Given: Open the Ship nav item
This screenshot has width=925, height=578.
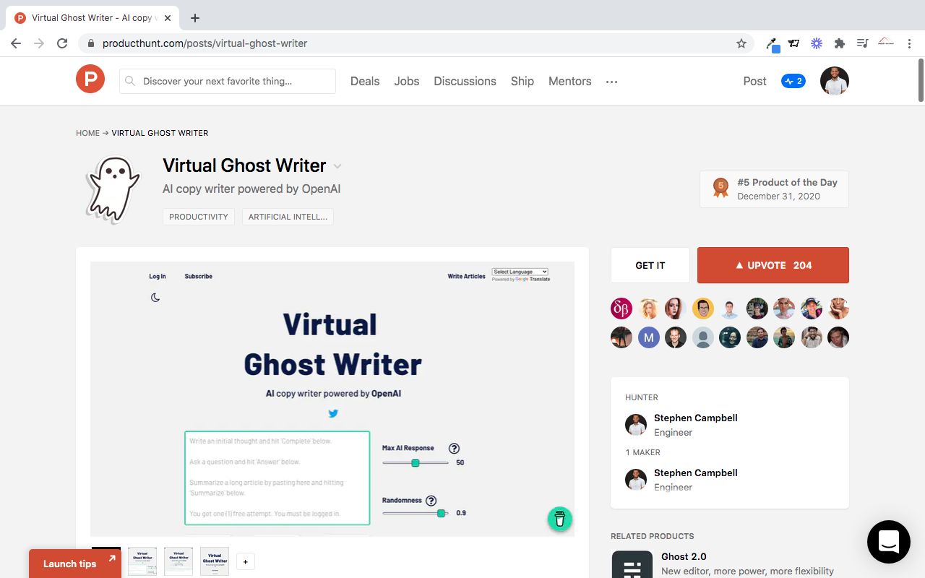Looking at the screenshot, I should (x=522, y=81).
